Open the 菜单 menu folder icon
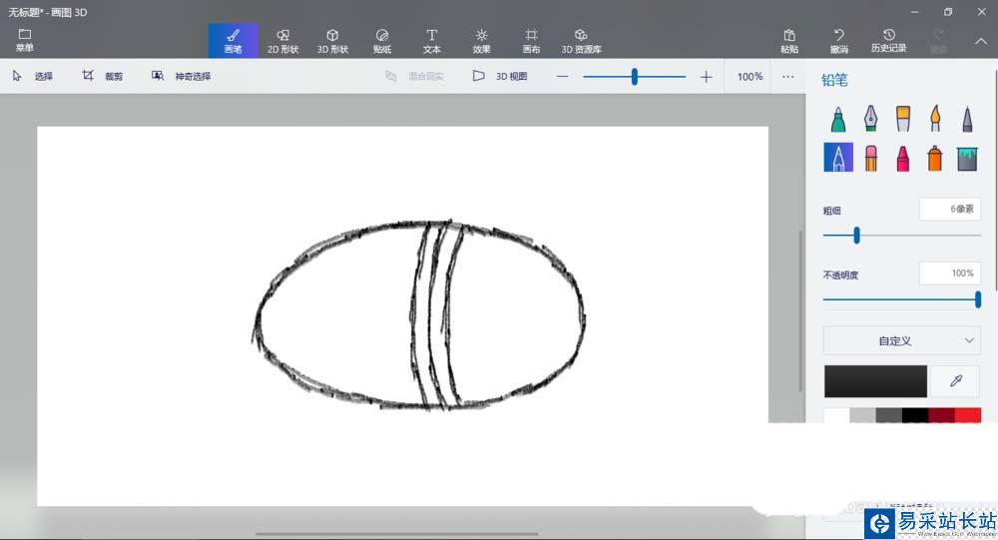998x540 pixels. 25,40
